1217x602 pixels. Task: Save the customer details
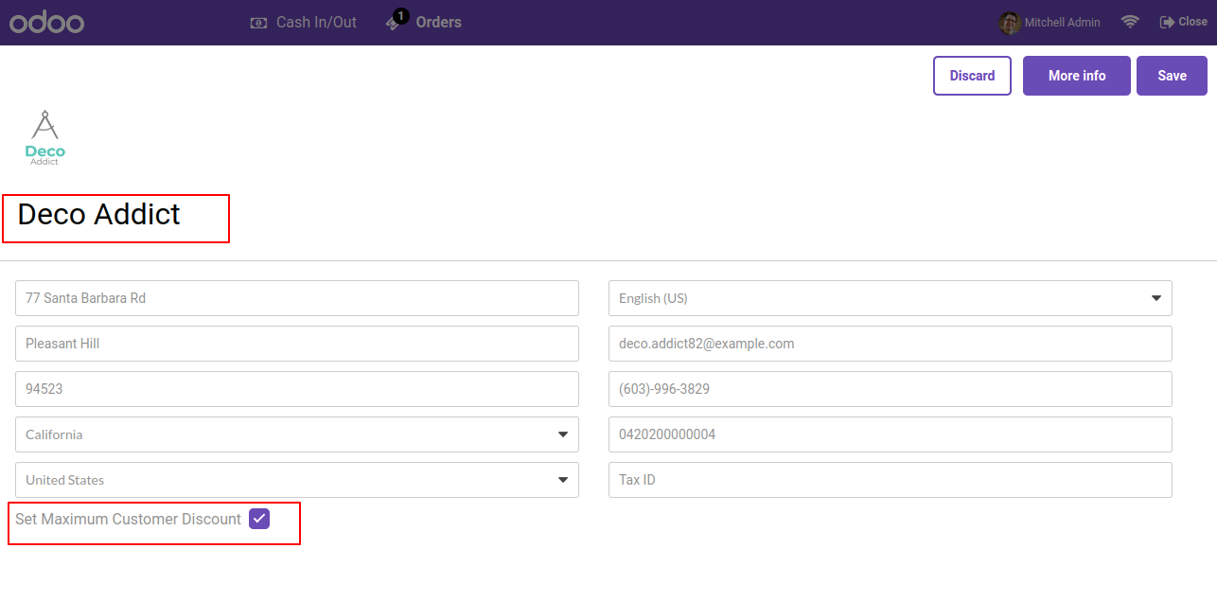pos(1172,76)
